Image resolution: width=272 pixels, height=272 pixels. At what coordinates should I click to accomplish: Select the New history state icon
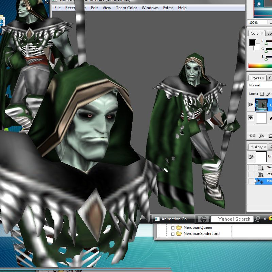click(x=260, y=167)
